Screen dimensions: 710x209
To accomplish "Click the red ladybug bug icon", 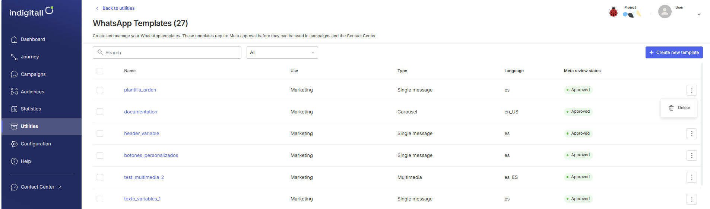I will (x=613, y=12).
